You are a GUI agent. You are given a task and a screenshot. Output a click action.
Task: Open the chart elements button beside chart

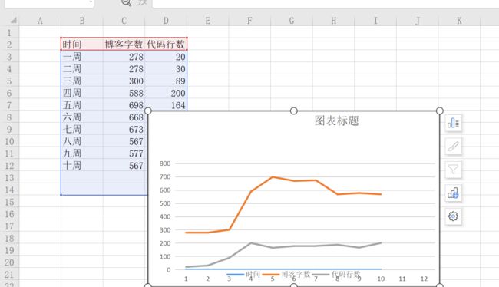[453, 123]
